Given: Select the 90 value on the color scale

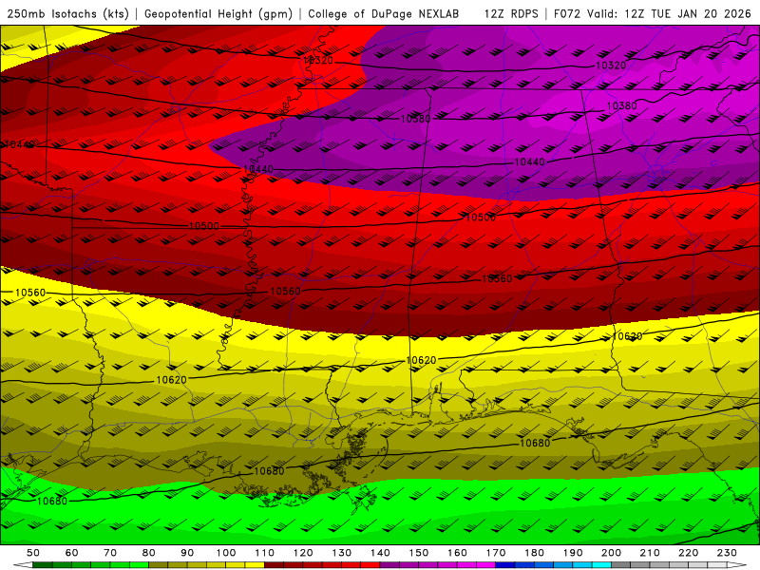Looking at the screenshot, I should tap(187, 553).
